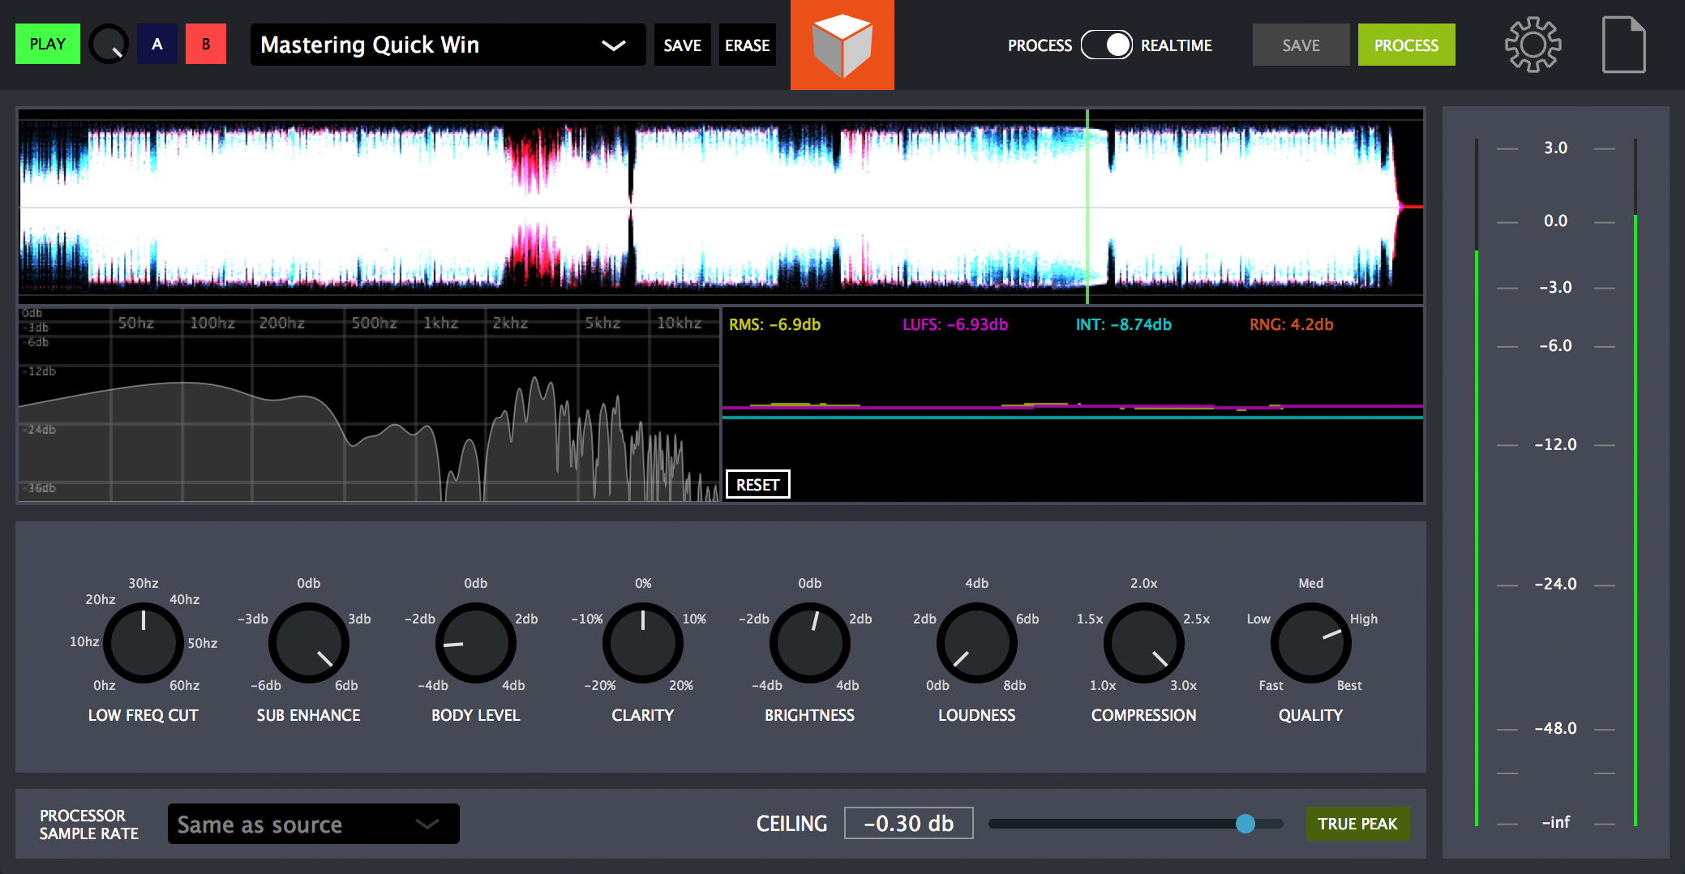Expand the Processor Sample Rate dropdown
This screenshot has width=1685, height=874.
[x=313, y=824]
